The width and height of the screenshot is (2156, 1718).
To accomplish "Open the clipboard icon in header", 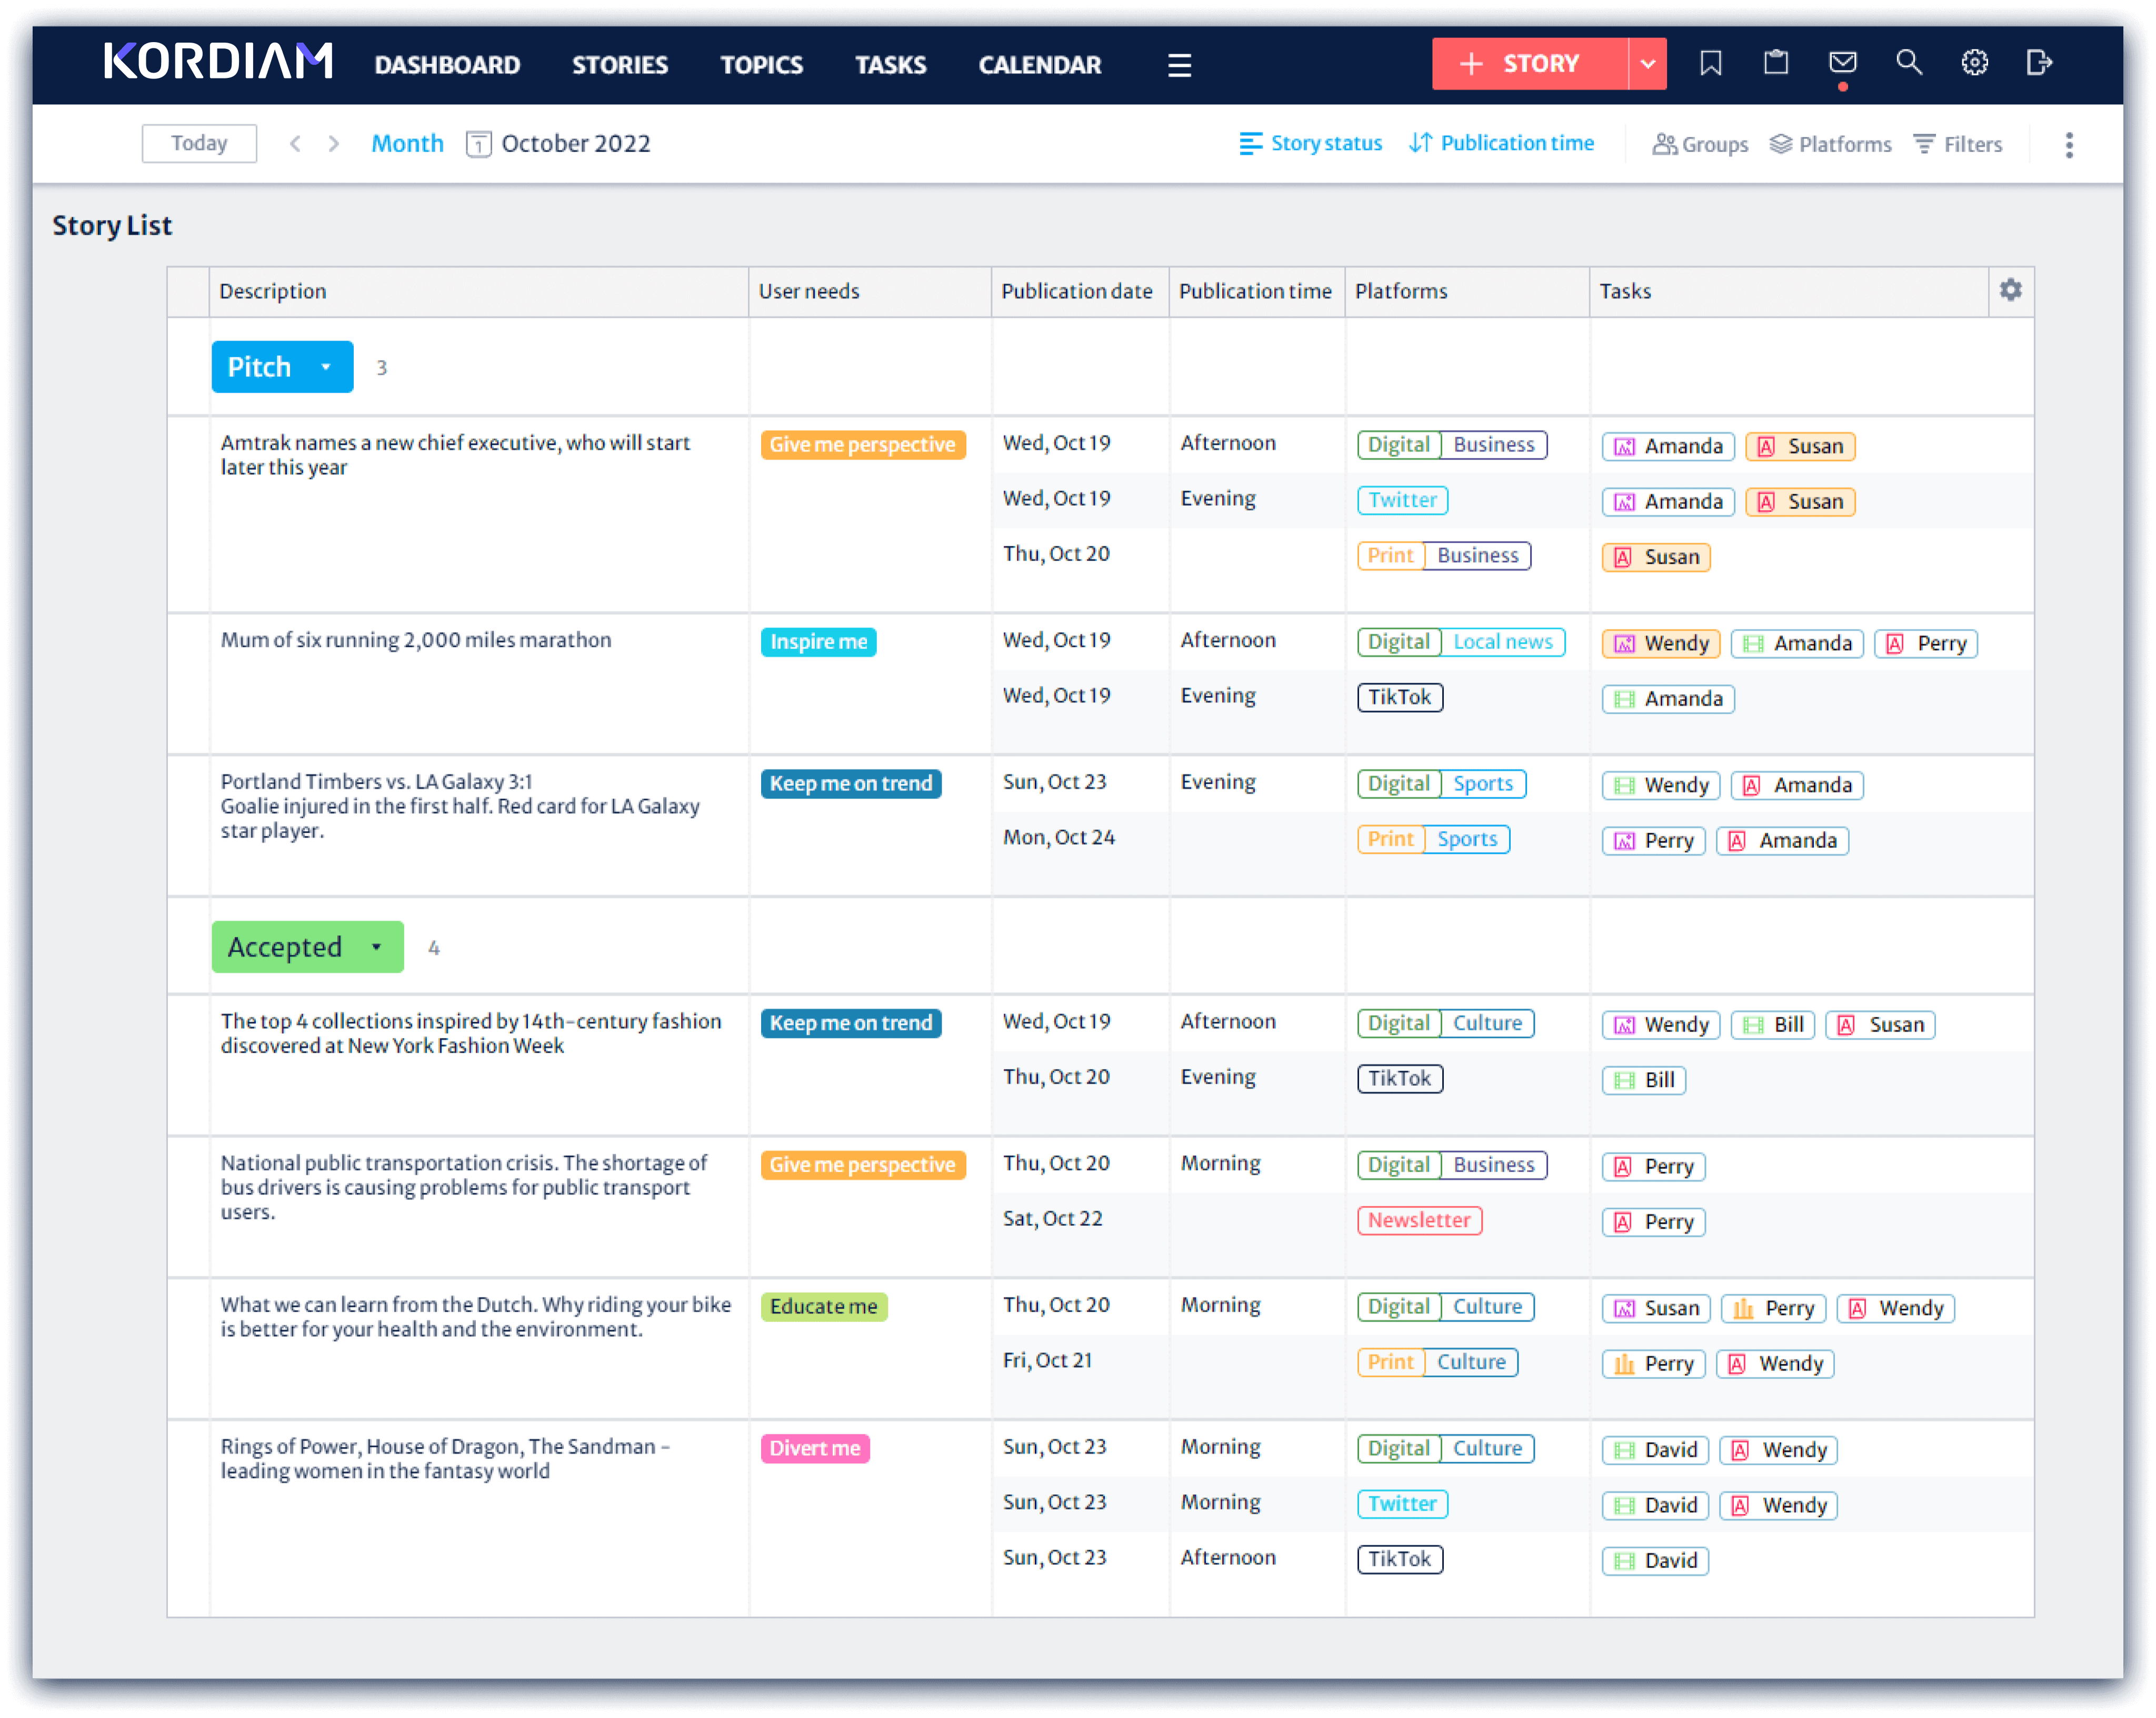I will (x=1776, y=63).
